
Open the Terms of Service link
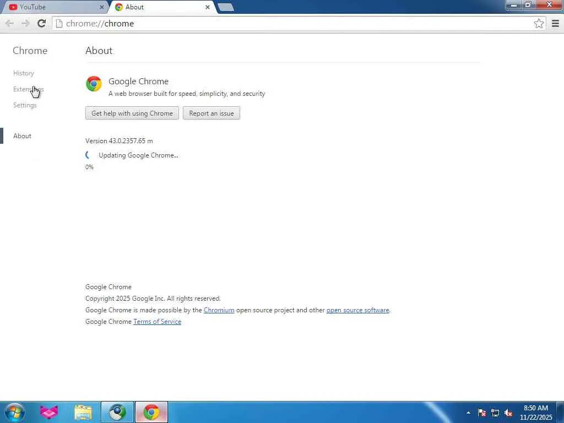(x=157, y=321)
